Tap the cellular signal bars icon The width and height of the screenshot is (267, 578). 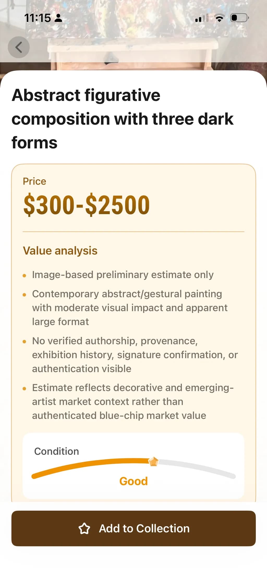pos(202,18)
